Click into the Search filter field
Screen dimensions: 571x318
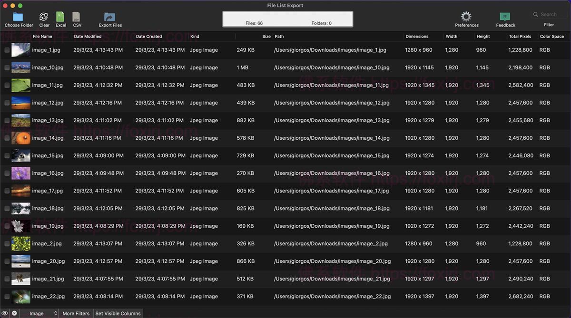pos(551,15)
